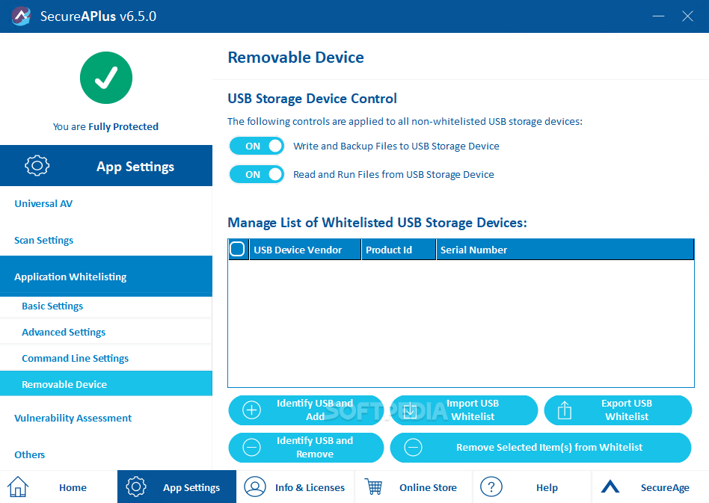Screen dimensions: 709x503
Task: Click the Home house icon in bottom bar
Action: point(18,487)
